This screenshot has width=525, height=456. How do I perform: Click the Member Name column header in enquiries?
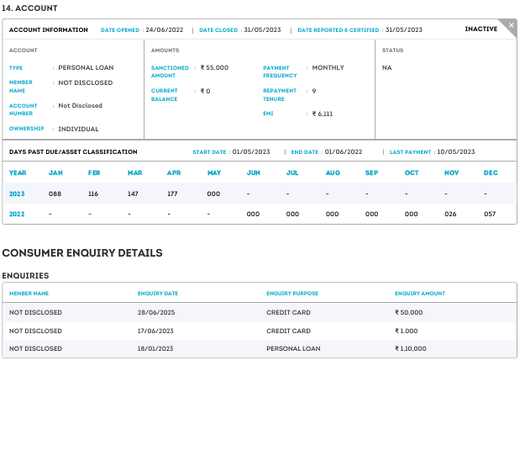(x=29, y=294)
